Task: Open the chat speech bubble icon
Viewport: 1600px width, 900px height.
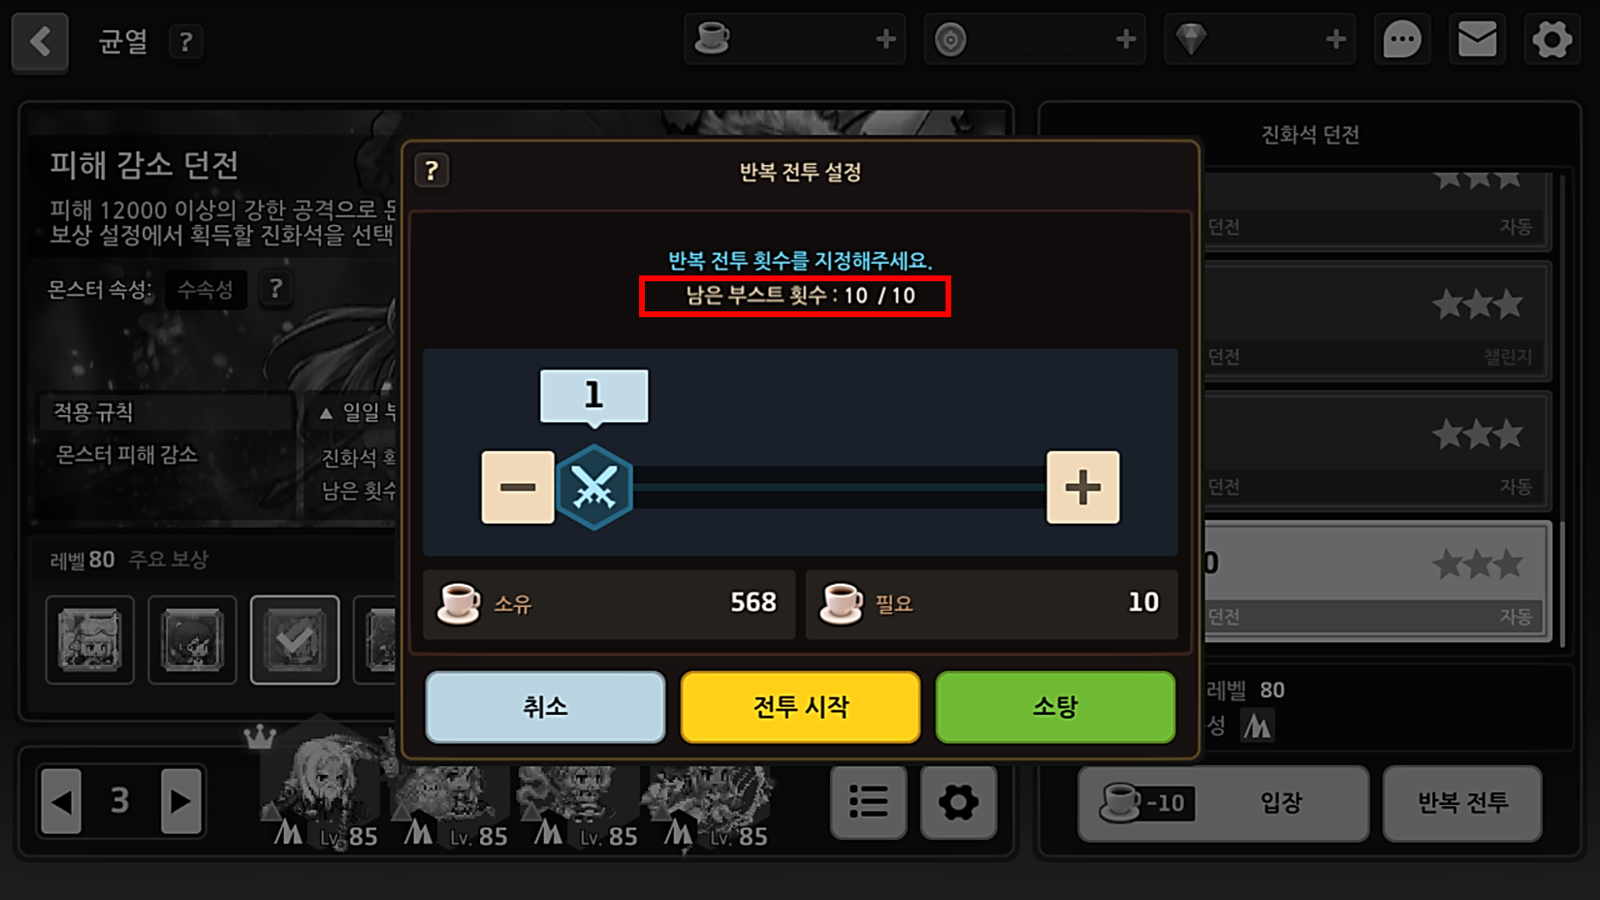Action: (x=1401, y=40)
